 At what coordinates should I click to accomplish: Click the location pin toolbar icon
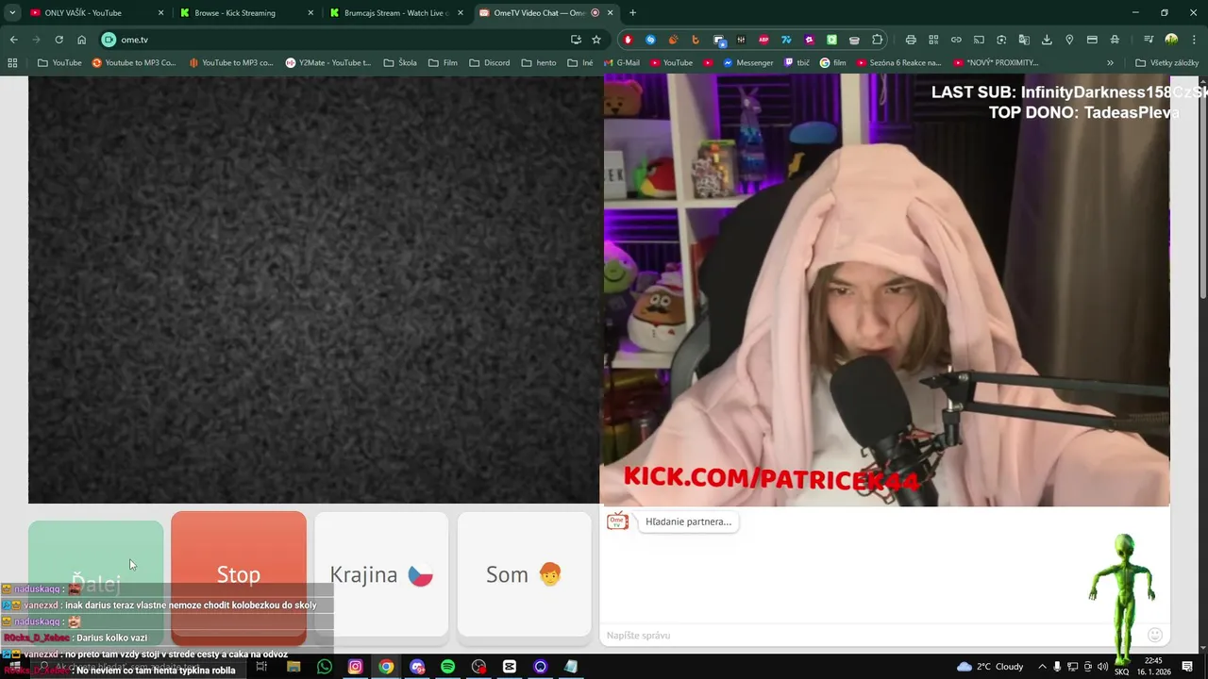coord(1069,40)
